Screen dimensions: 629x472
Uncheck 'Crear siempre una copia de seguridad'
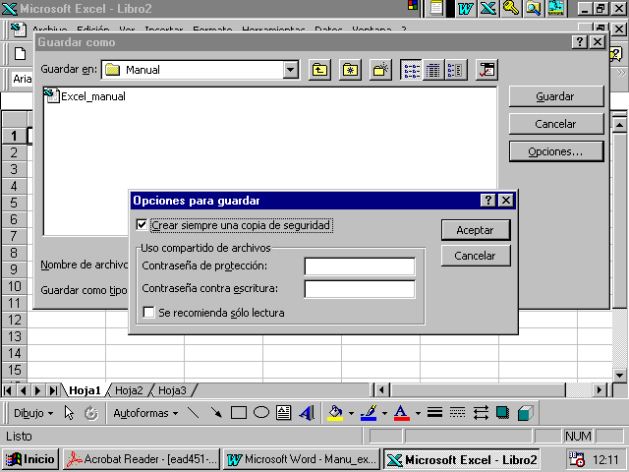pyautogui.click(x=143, y=225)
